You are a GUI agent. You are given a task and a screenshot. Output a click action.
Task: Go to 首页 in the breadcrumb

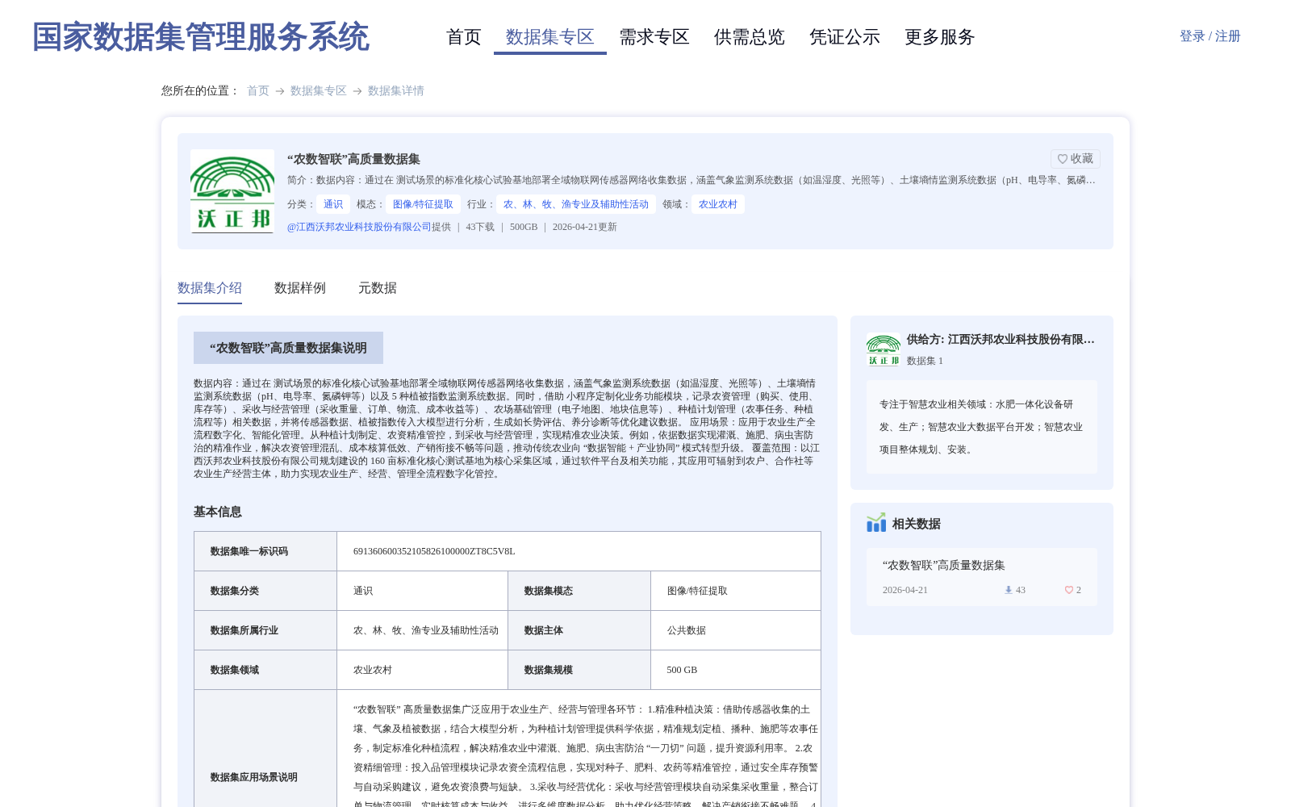(x=258, y=91)
